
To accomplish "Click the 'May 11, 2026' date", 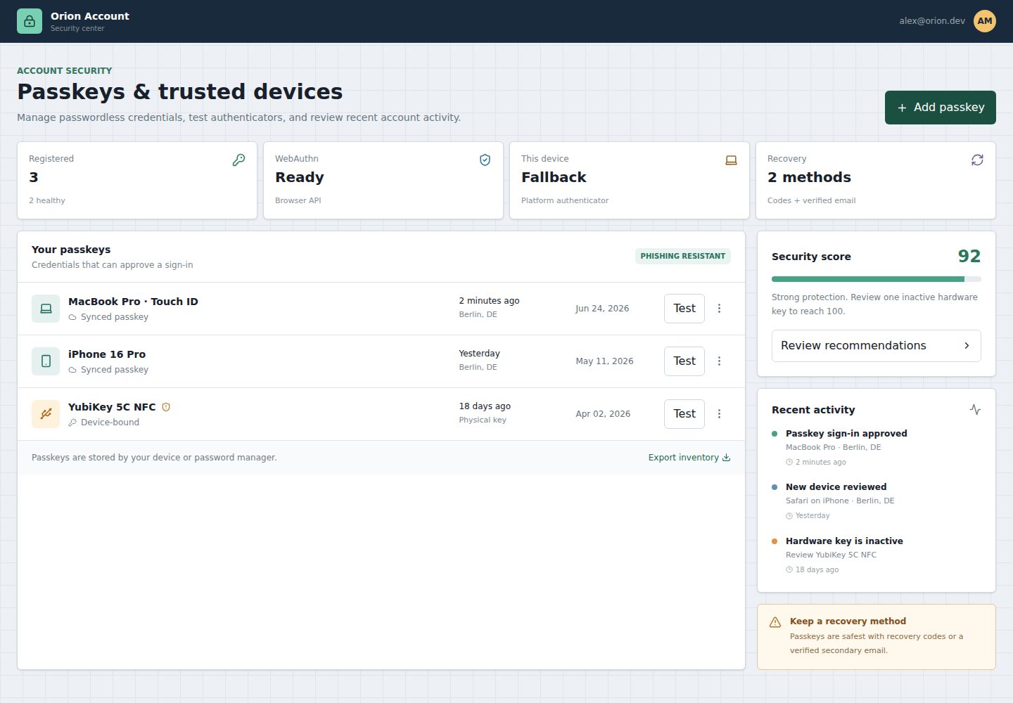I will tap(604, 361).
